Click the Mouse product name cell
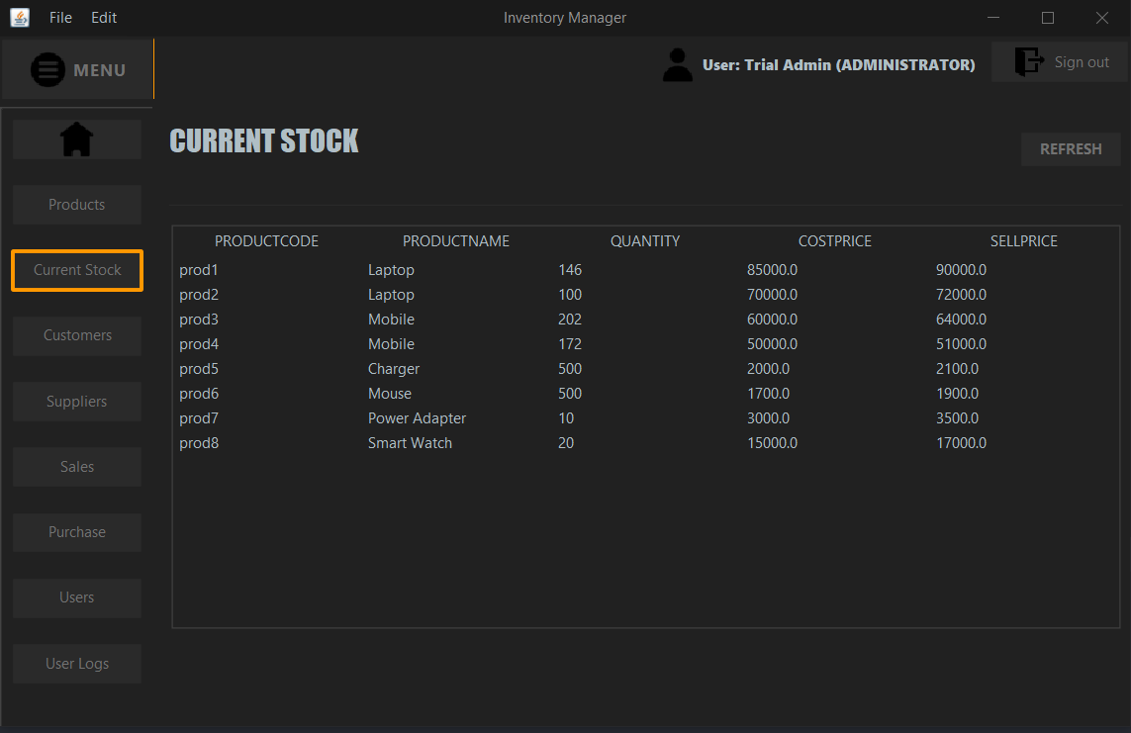Screen dimensions: 1131x733 coord(456,394)
